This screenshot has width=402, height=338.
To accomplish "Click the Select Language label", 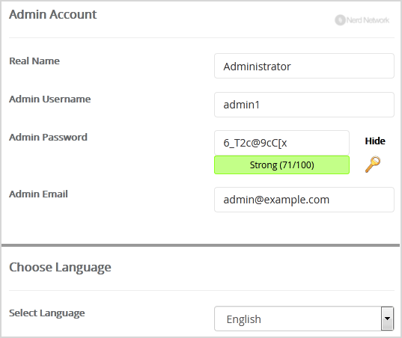I will (x=47, y=313).
